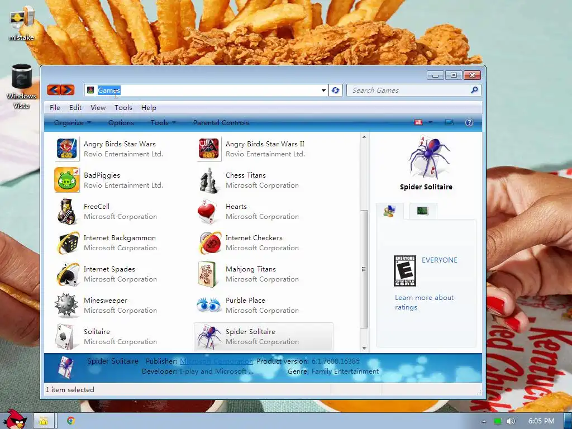Select the Purble Place eyes icon
Image resolution: width=572 pixels, height=429 pixels.
pyautogui.click(x=209, y=305)
